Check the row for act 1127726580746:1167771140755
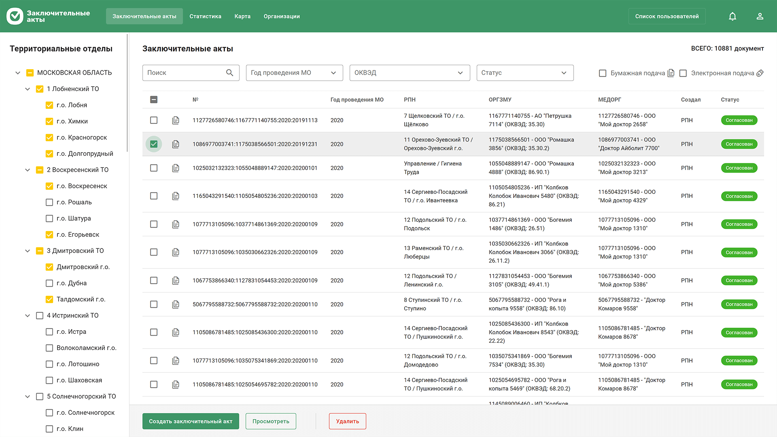The height and width of the screenshot is (437, 777). (x=154, y=120)
